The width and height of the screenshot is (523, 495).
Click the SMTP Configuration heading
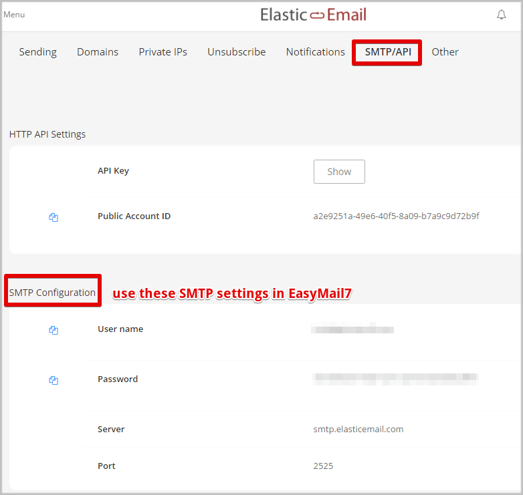52,293
